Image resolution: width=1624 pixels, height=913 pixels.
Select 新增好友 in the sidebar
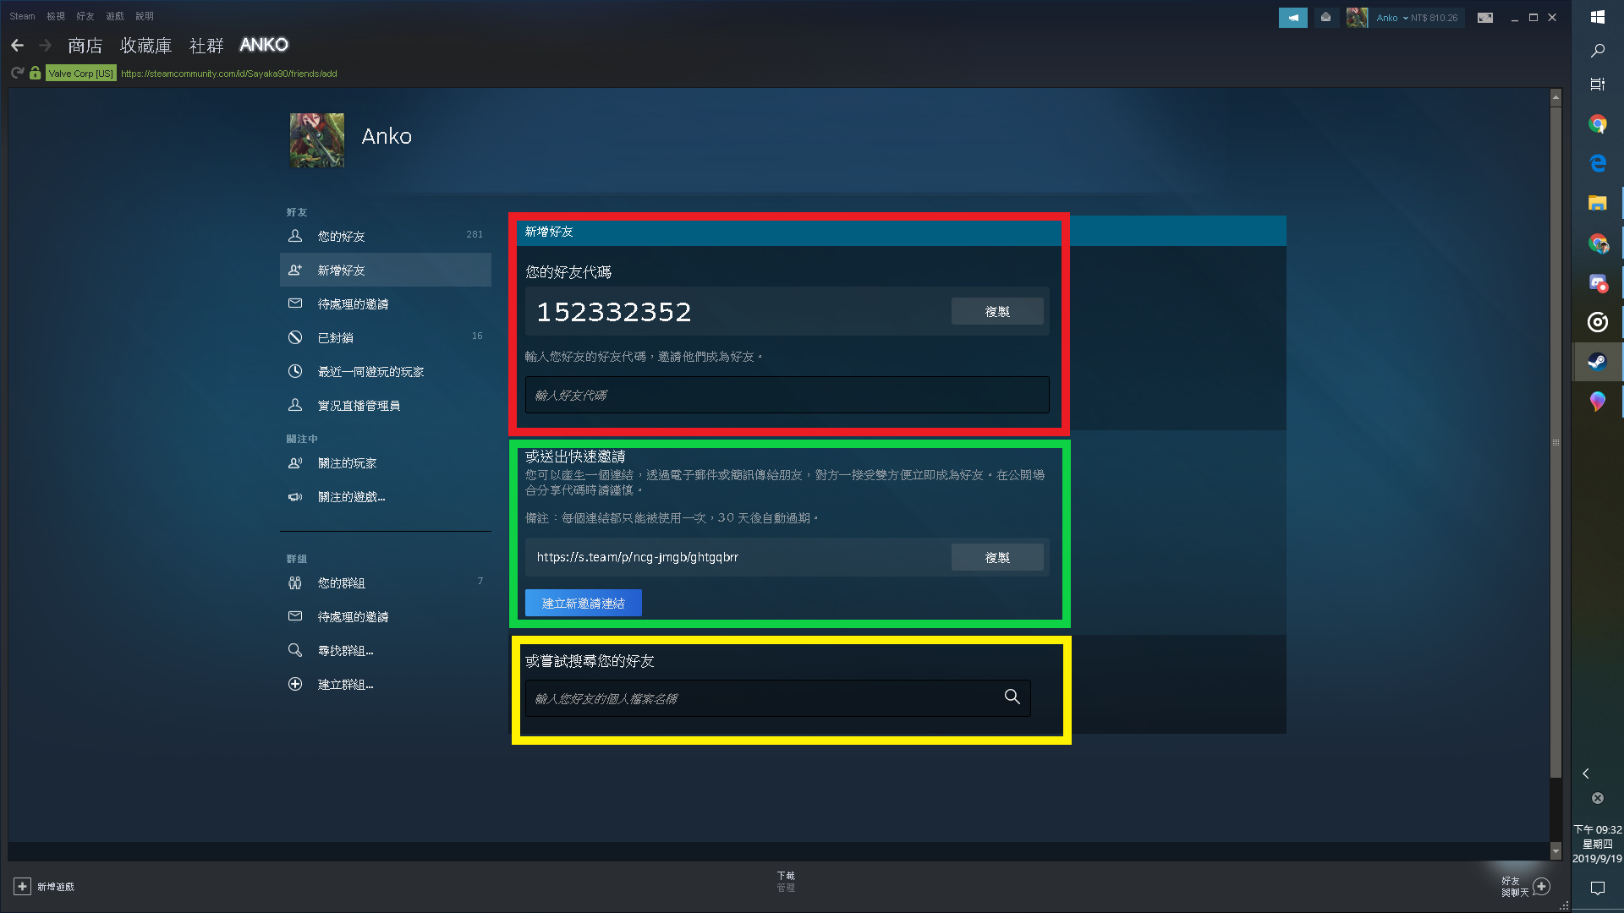pyautogui.click(x=386, y=270)
